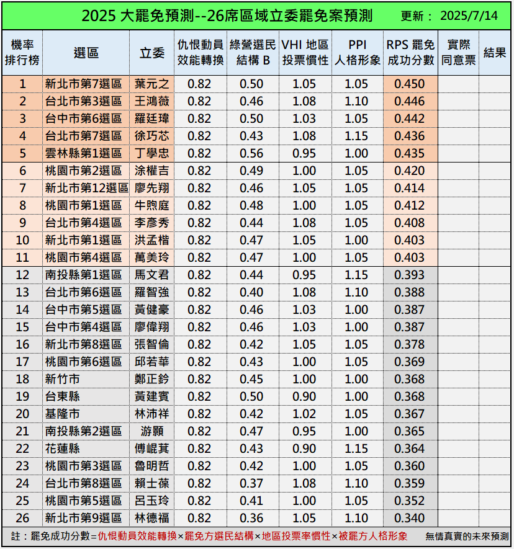Select the 立委 column header
The width and height of the screenshot is (514, 549).
[x=151, y=53]
